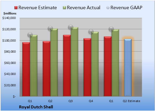Select the 'Revenue Estimate' legend label

[38, 8]
